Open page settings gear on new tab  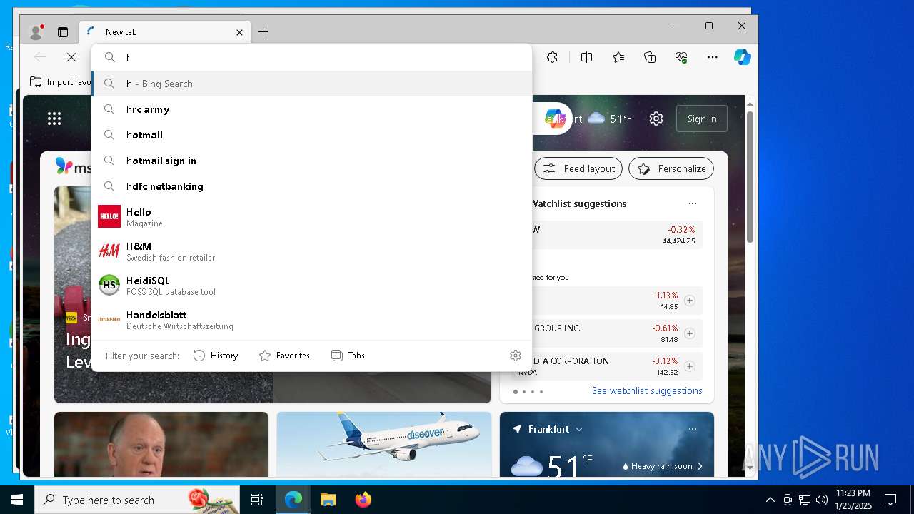pyautogui.click(x=656, y=119)
